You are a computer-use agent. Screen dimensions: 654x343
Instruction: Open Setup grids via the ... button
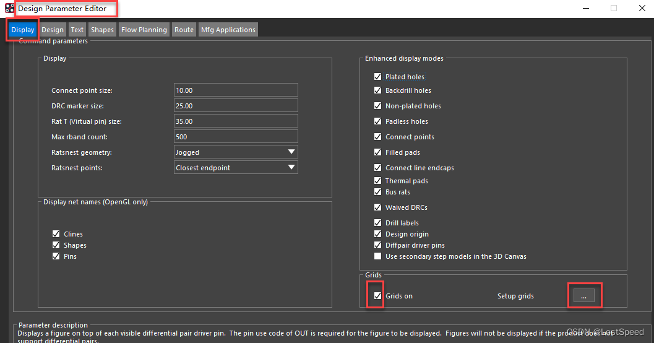click(x=584, y=295)
